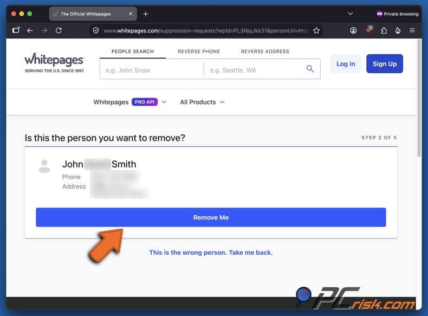Viewport: 428px width, 316px height.
Task: Go back with the browser back arrow
Action: (x=30, y=30)
